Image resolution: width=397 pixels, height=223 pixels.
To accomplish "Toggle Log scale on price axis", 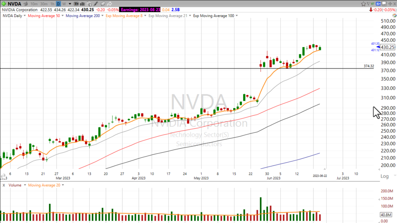I will pyautogui.click(x=385, y=176).
